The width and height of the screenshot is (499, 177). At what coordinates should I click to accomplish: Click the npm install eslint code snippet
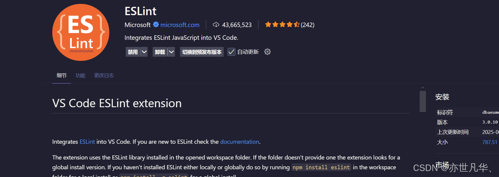(321, 167)
